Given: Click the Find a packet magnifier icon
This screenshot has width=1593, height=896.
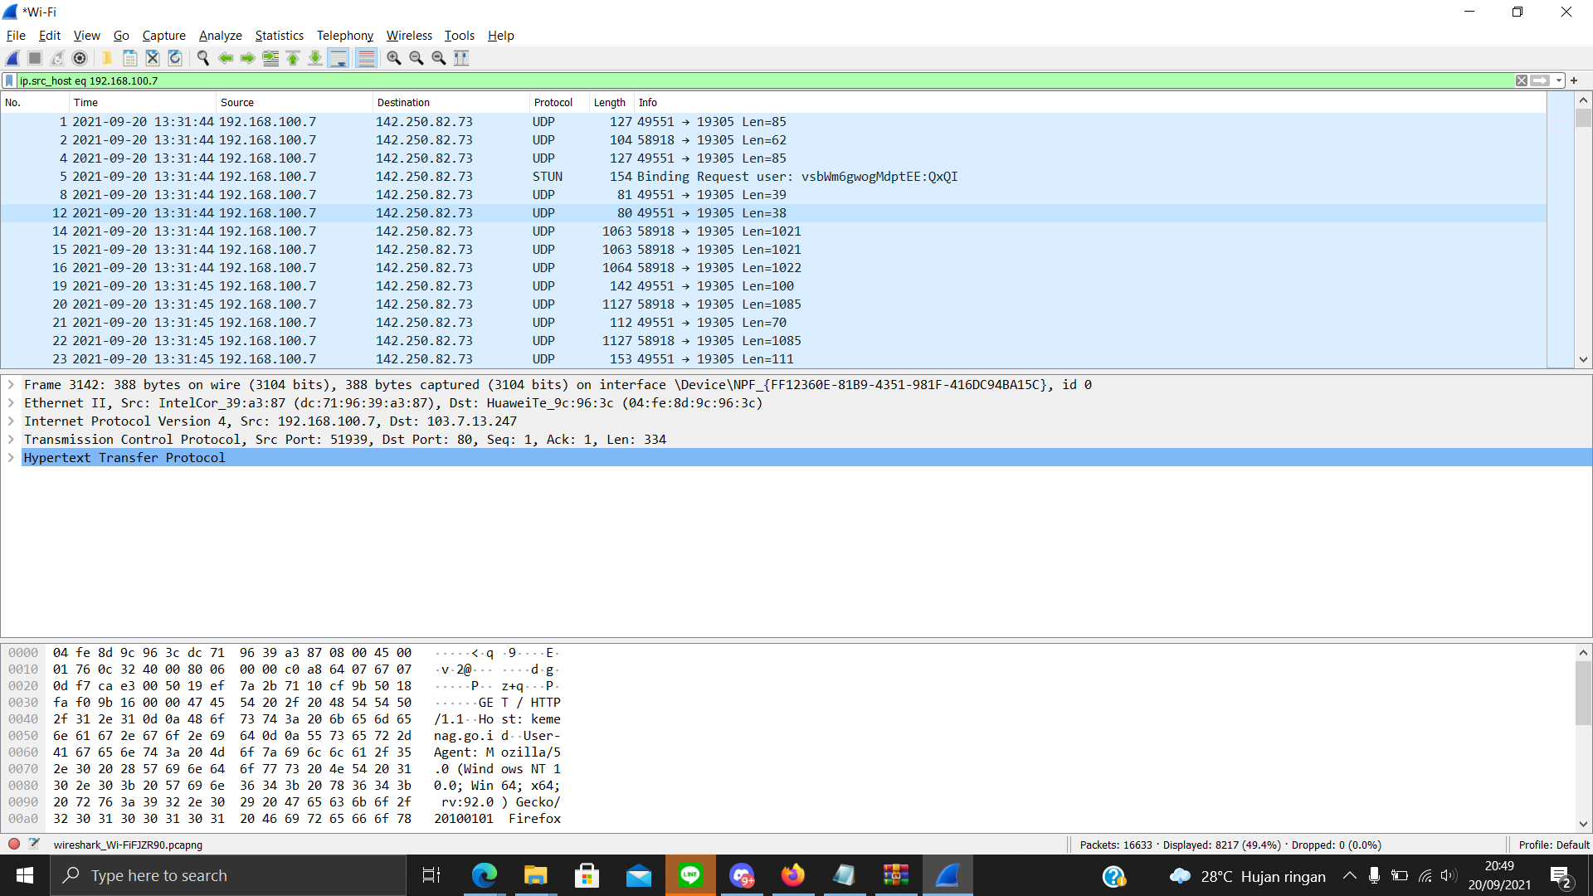Looking at the screenshot, I should tap(202, 58).
